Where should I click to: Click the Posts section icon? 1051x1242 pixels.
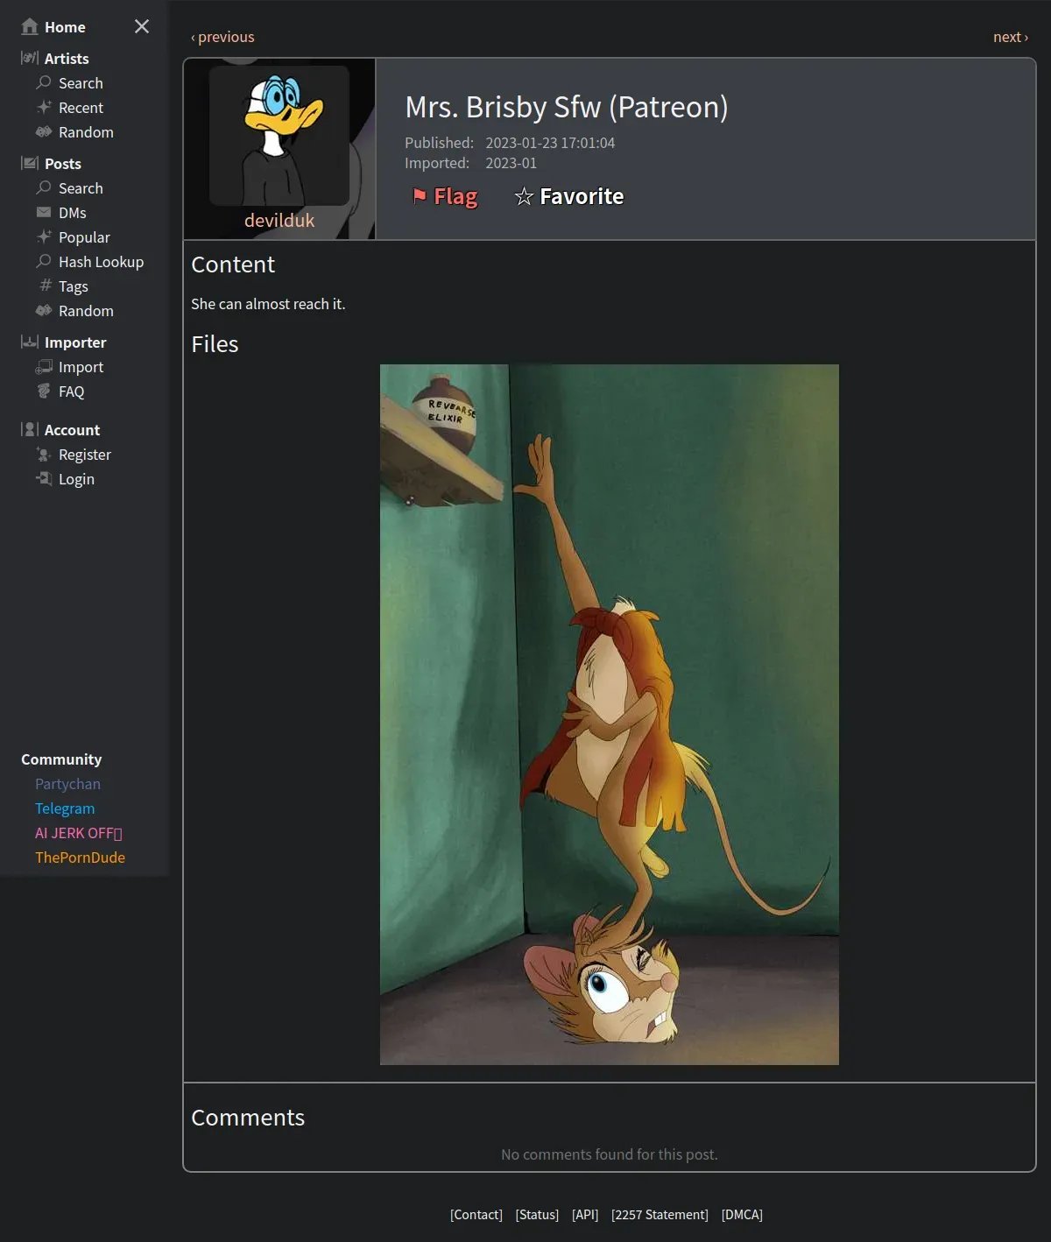[30, 163]
